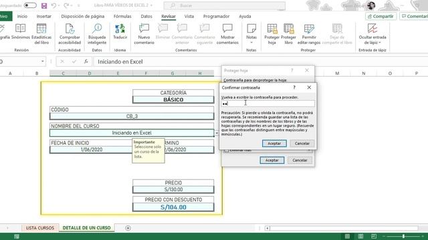428x240 pixels.
Task: Click Aceptar in Confirmar contraseña dialog
Action: tap(274, 143)
